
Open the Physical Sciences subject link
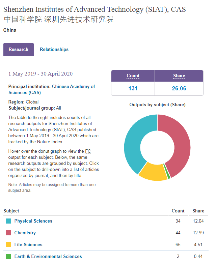[33, 221]
